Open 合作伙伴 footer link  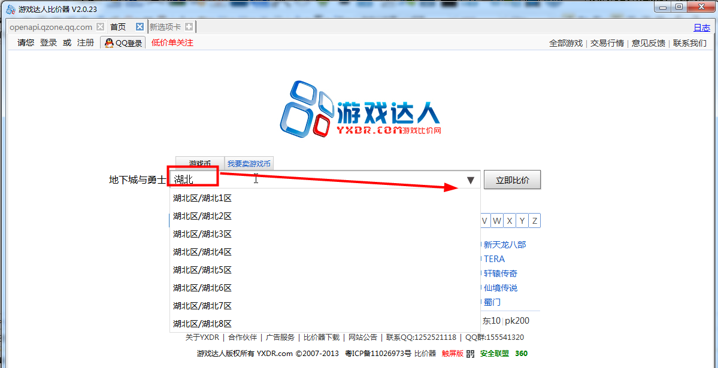(x=243, y=337)
